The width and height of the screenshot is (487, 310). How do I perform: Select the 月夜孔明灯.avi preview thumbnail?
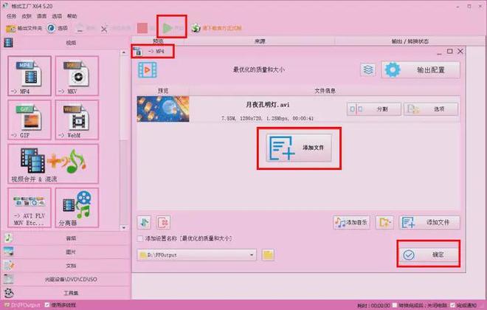point(163,108)
